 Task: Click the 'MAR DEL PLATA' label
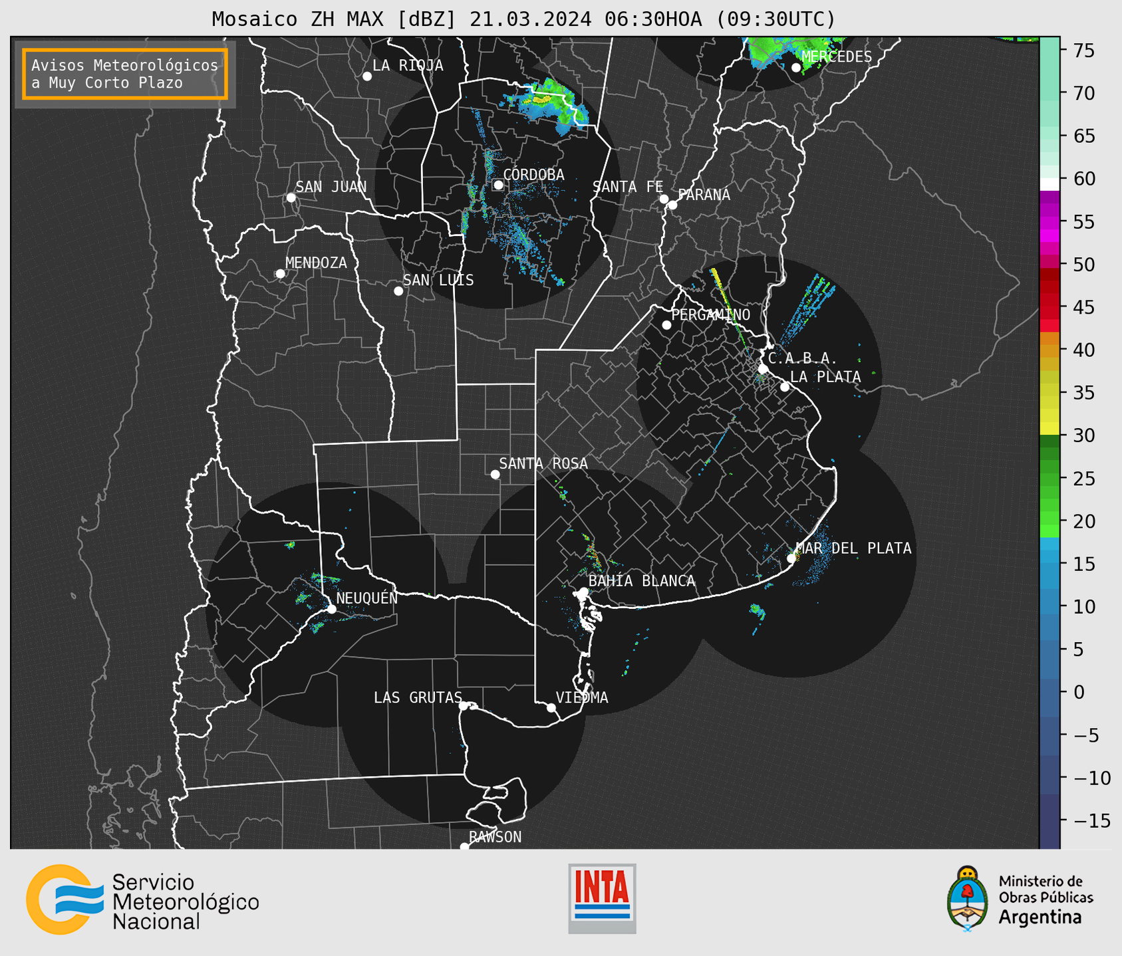coord(854,548)
